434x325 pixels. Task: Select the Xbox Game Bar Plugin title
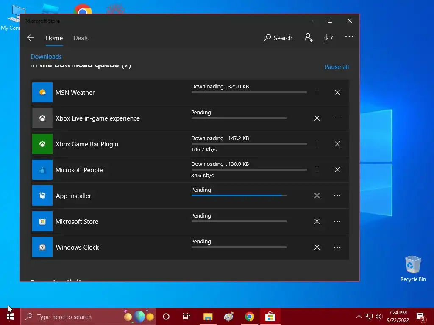87,144
